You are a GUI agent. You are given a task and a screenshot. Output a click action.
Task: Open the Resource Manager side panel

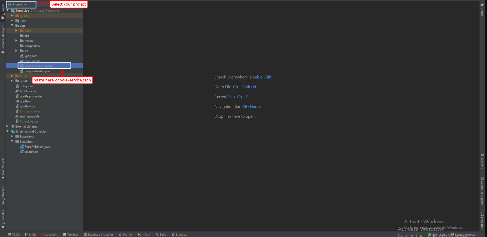(3, 39)
